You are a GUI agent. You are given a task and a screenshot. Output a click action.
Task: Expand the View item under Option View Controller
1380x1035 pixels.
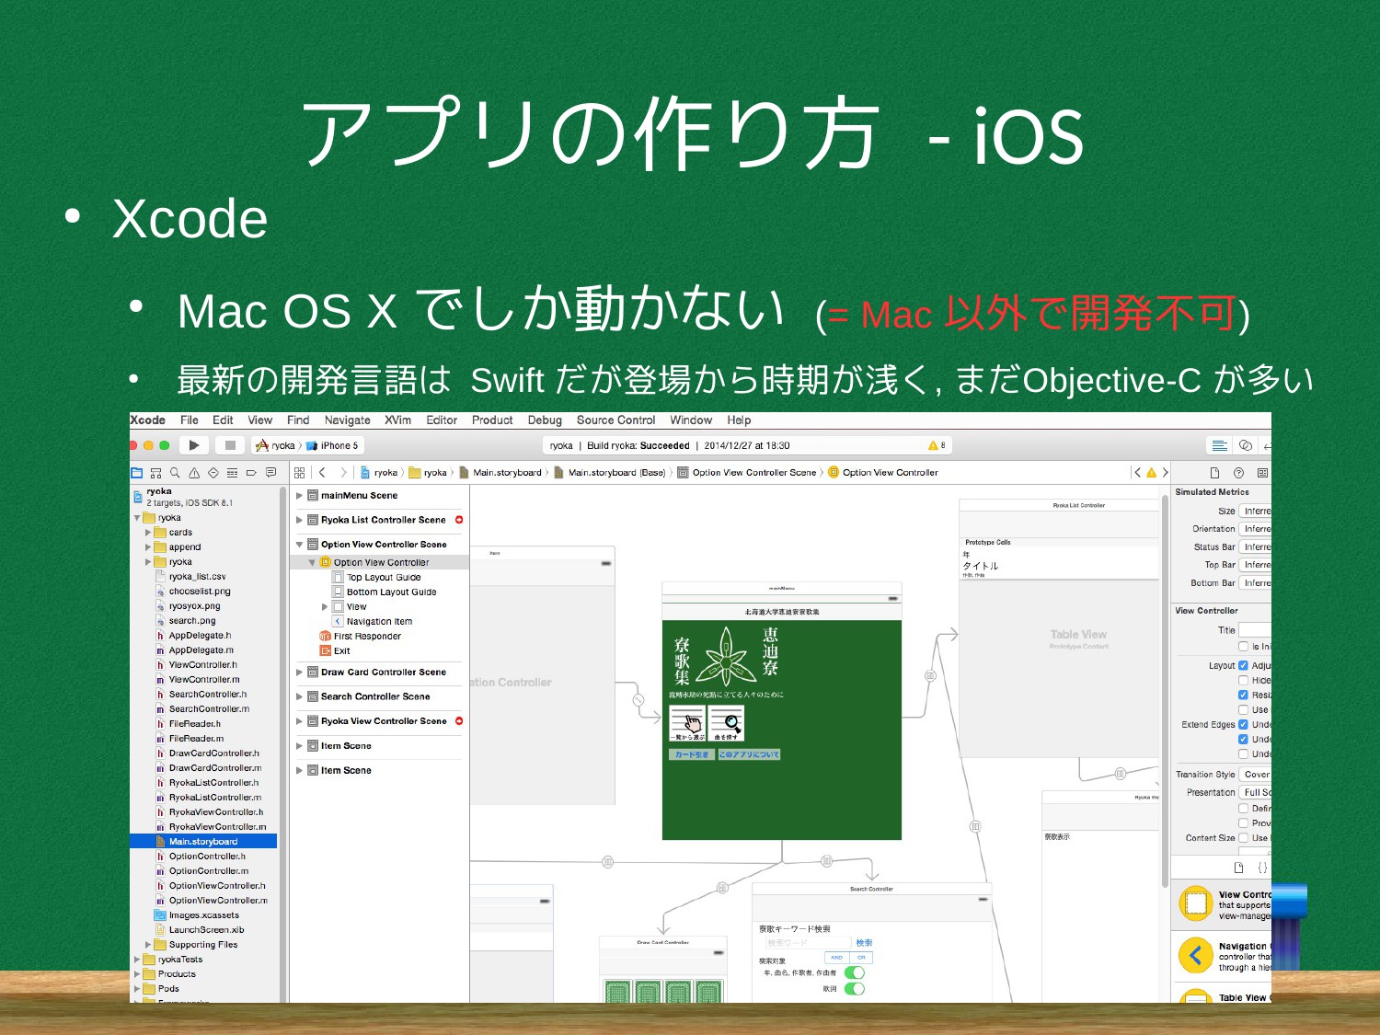tap(325, 607)
